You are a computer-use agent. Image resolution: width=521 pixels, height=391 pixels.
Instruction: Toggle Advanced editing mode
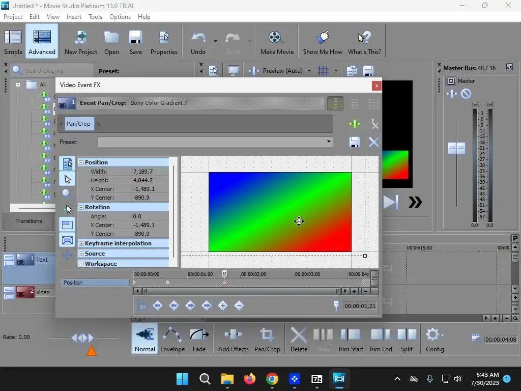point(42,42)
